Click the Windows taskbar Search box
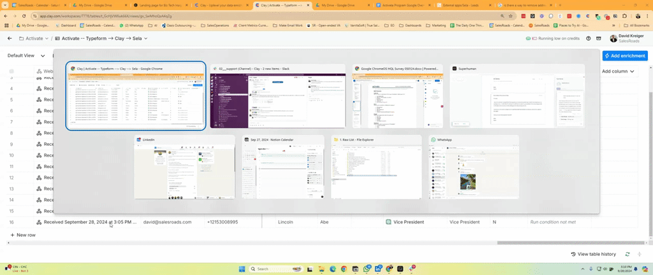The image size is (653, 275). click(x=273, y=269)
